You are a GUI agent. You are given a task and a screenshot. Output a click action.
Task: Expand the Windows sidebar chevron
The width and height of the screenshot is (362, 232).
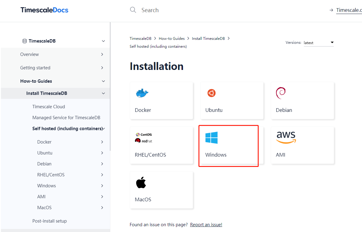[102, 185]
